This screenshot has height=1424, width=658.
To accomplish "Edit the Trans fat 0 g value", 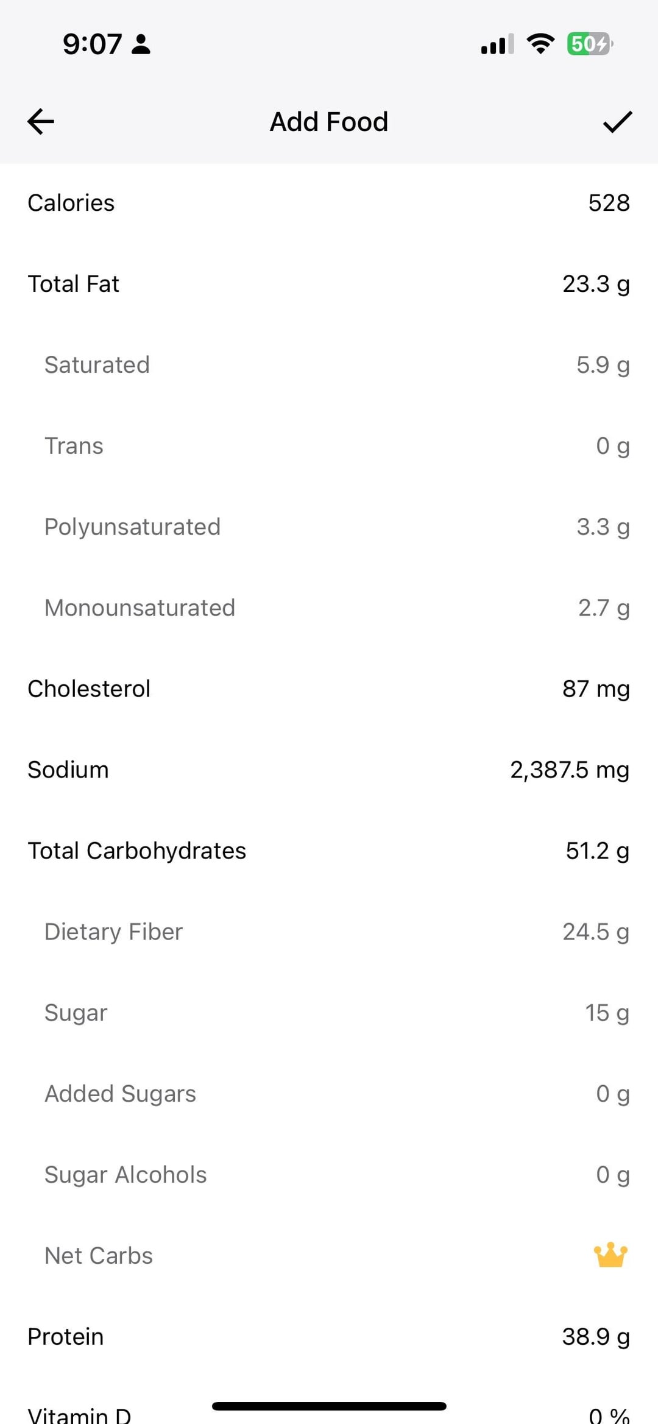I will pyautogui.click(x=612, y=446).
